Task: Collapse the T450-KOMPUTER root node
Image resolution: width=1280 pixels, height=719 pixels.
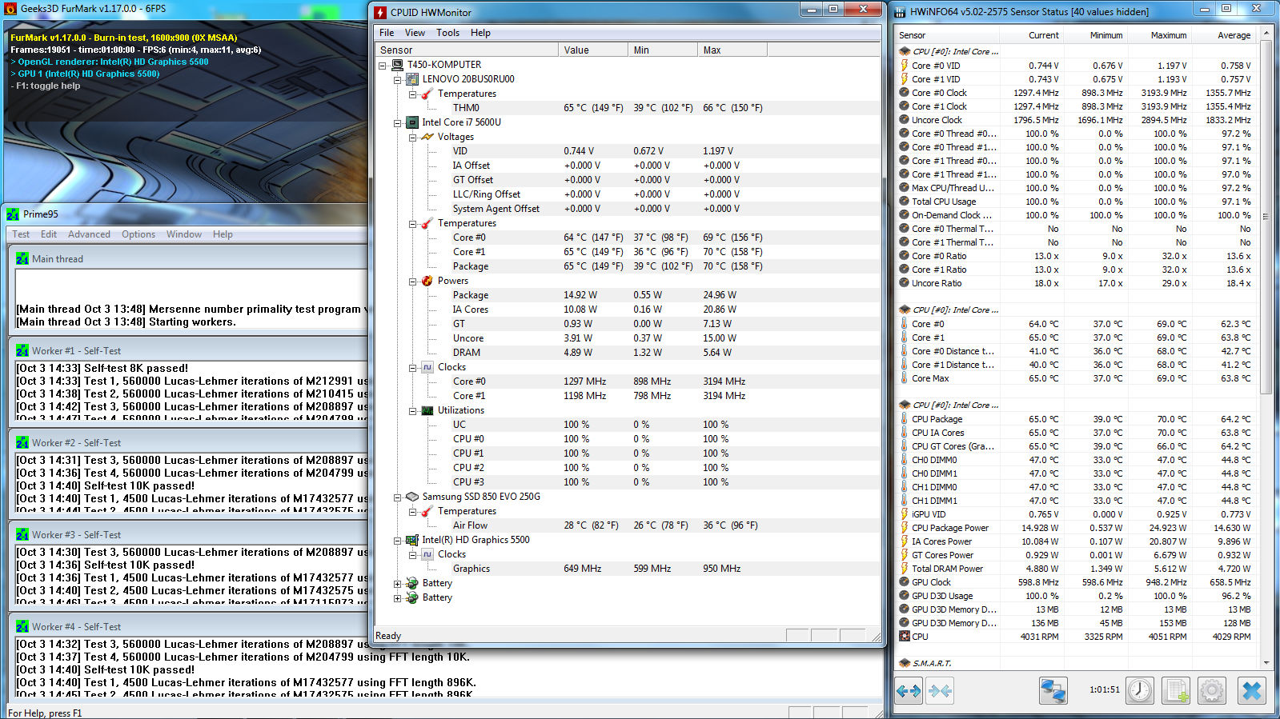Action: (x=383, y=66)
